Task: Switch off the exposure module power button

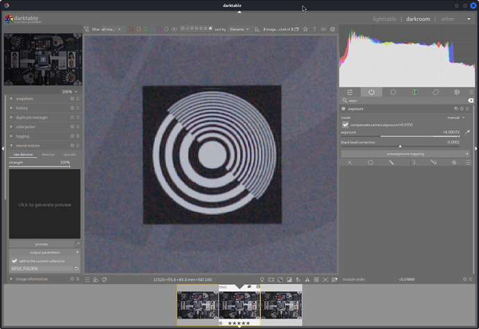Action: [x=344, y=109]
